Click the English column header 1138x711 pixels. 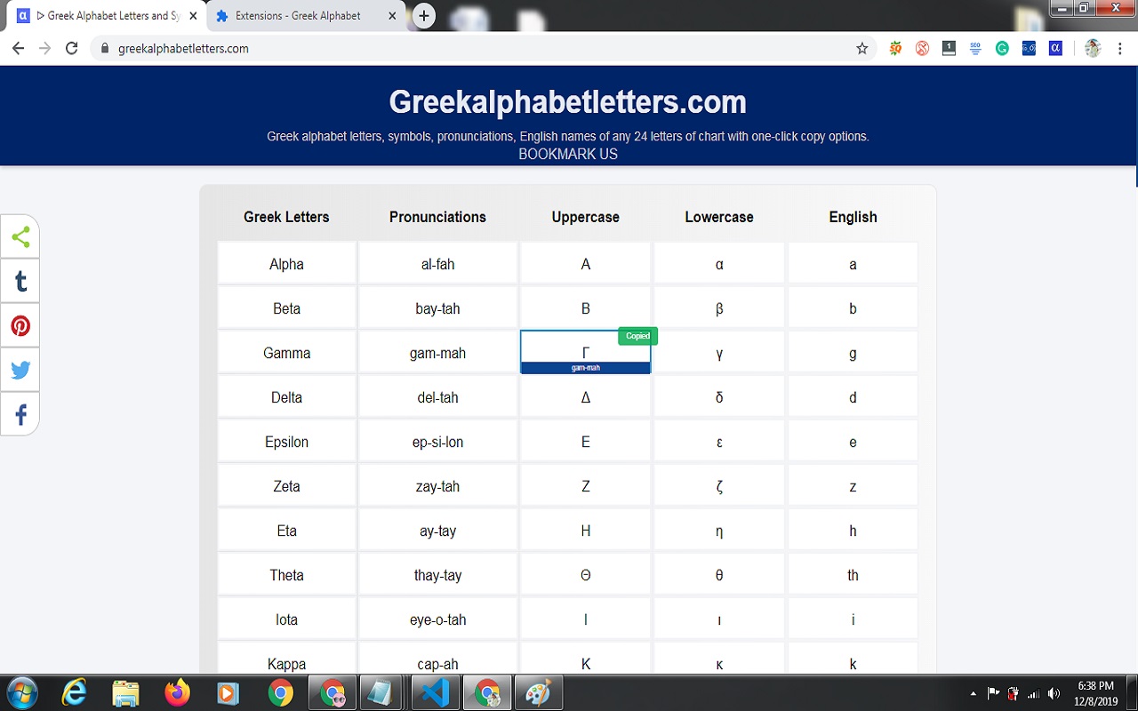pyautogui.click(x=853, y=217)
